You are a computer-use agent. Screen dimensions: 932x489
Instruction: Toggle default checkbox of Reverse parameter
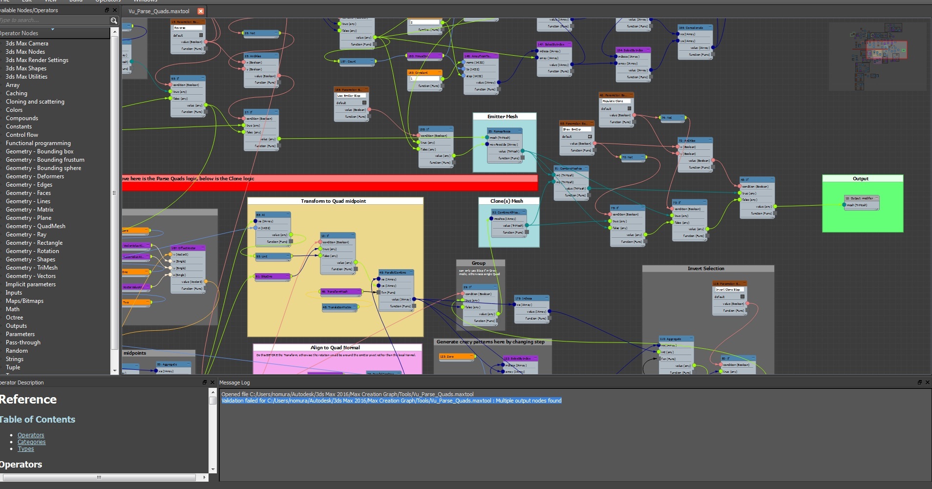point(201,35)
